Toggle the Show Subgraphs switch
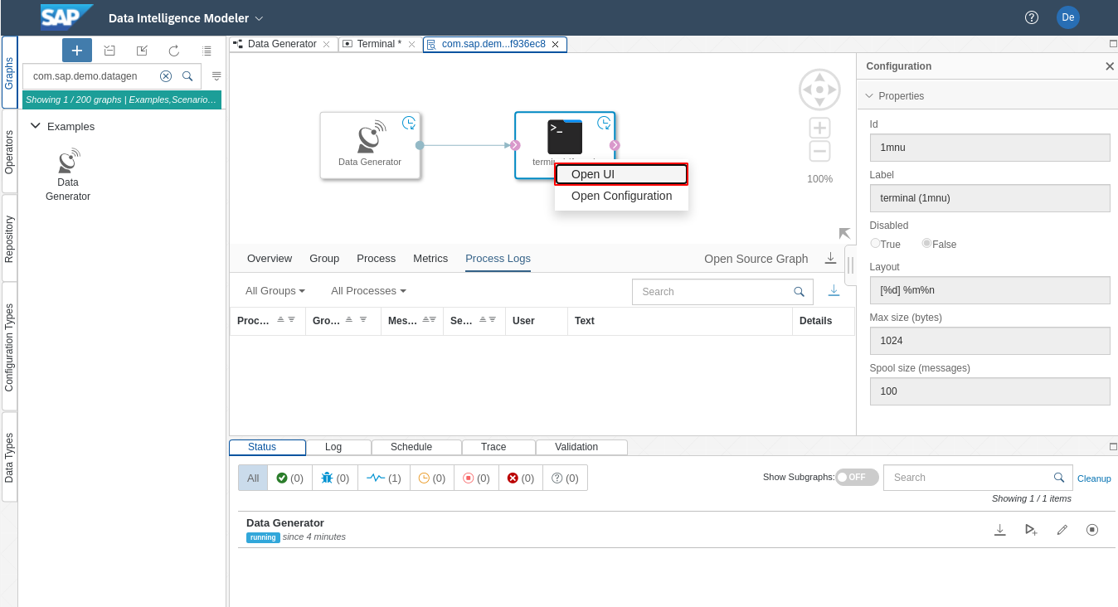The width and height of the screenshot is (1118, 607). [857, 477]
